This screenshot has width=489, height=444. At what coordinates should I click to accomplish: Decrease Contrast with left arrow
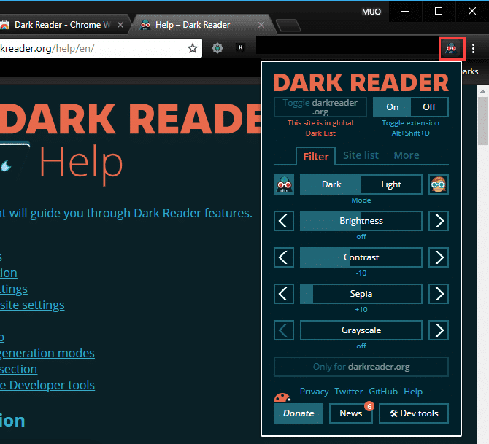(284, 257)
